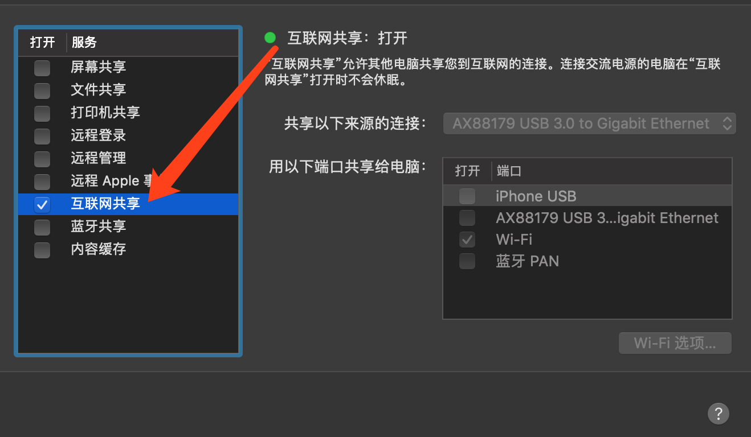Open the help question mark button
751x437 pixels.
point(718,413)
